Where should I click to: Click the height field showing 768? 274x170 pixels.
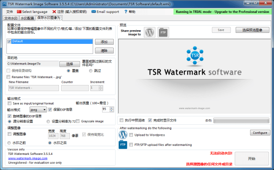[65, 136]
